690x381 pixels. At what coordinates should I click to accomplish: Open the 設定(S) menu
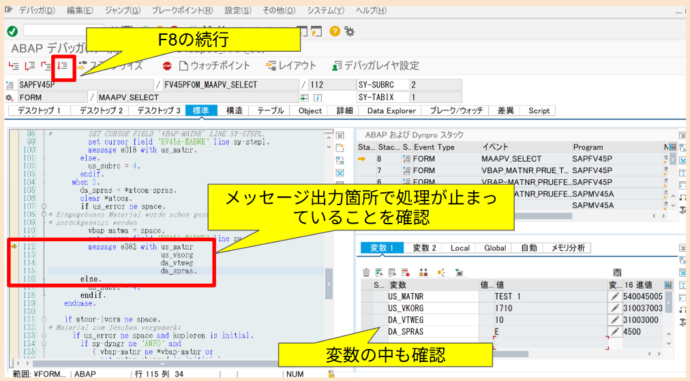point(238,10)
